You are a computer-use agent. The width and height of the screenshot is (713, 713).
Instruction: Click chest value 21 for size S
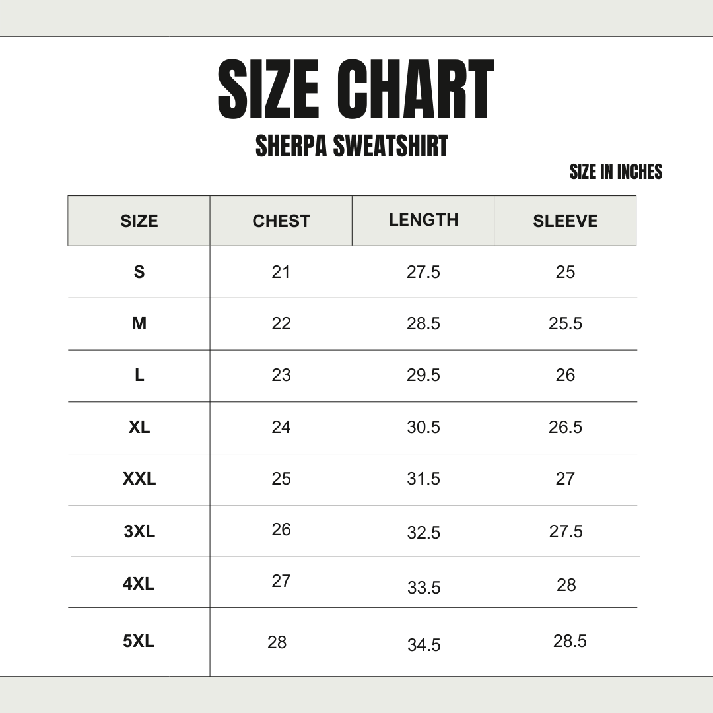click(281, 272)
